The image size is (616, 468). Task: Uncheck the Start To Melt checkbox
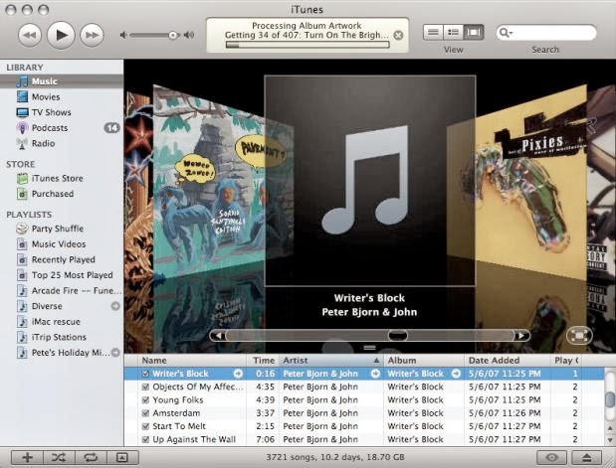tap(145, 426)
